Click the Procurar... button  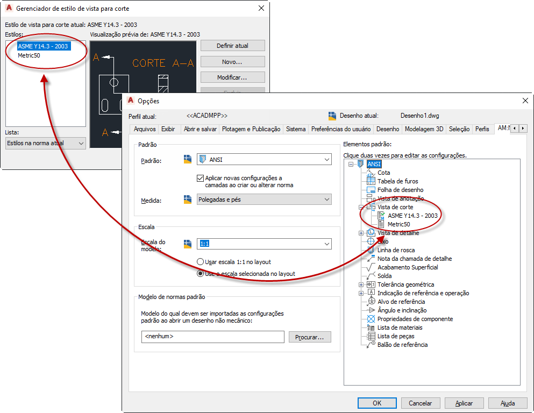point(310,337)
